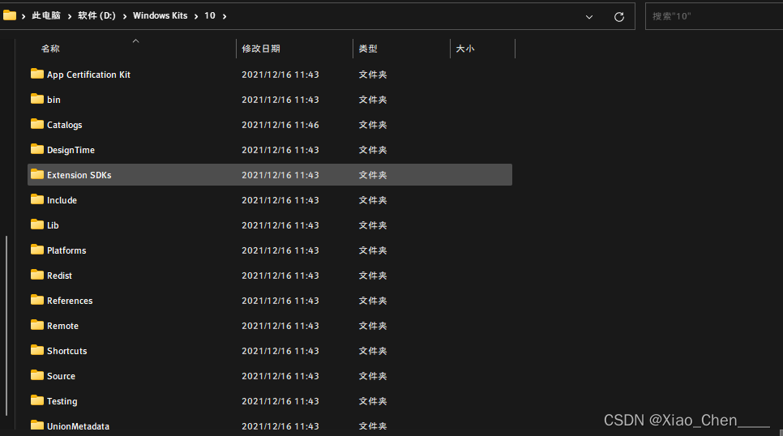
Task: Click the 文件夹 type in Platforms row
Action: [373, 250]
